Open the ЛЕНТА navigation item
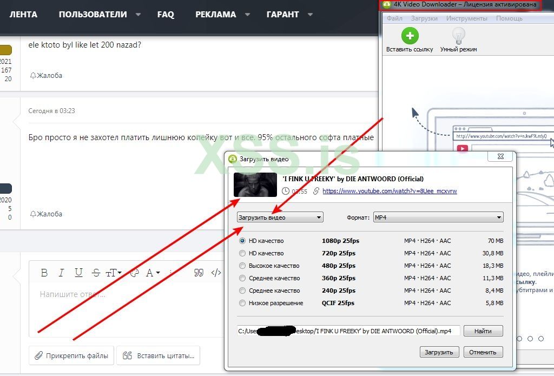554x376 pixels. pos(23,15)
